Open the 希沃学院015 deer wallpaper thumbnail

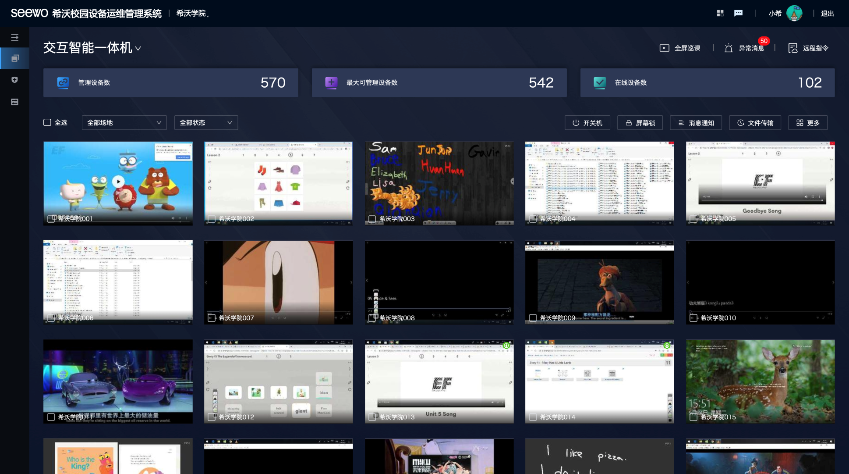(760, 381)
